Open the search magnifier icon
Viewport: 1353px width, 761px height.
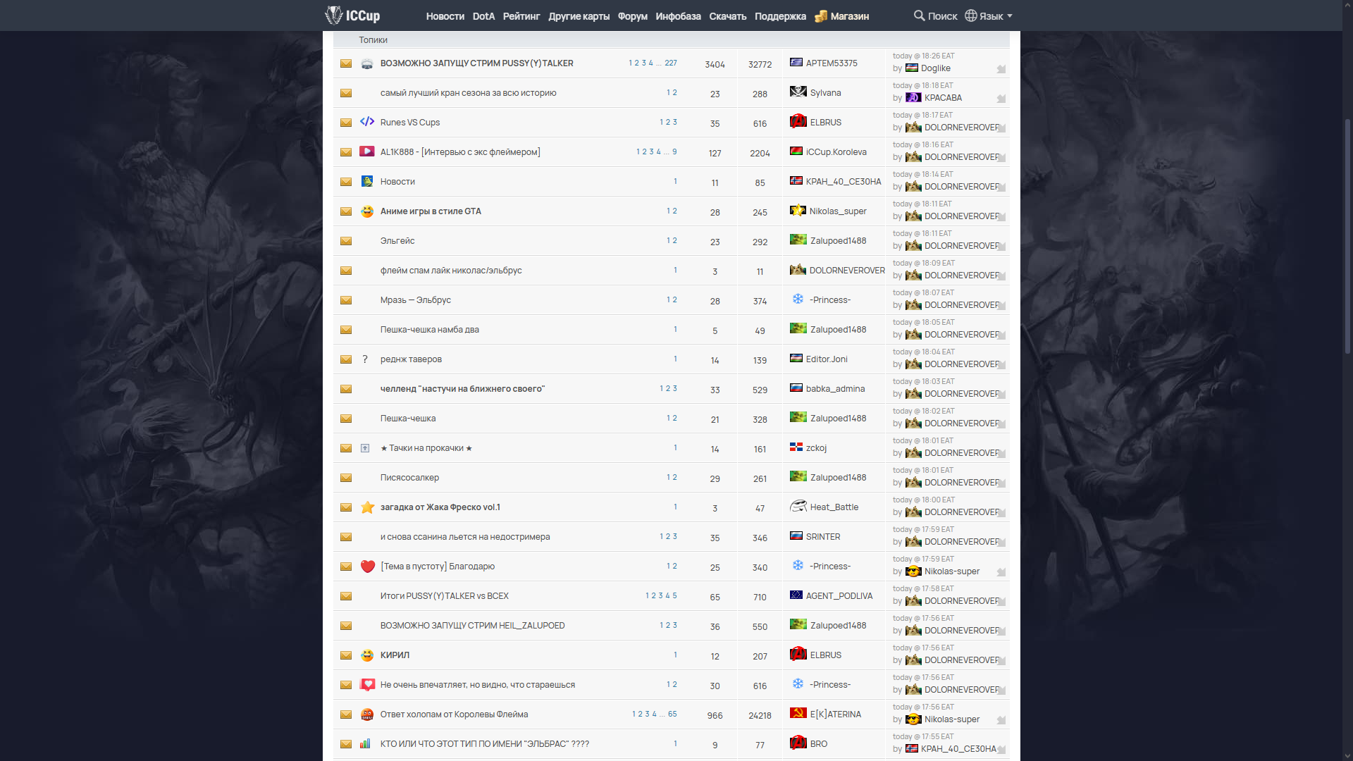919,16
